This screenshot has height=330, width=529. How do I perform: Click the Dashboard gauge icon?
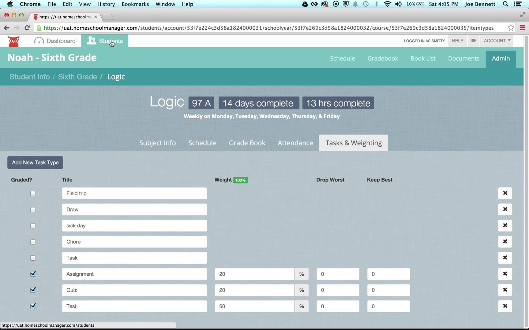click(38, 41)
